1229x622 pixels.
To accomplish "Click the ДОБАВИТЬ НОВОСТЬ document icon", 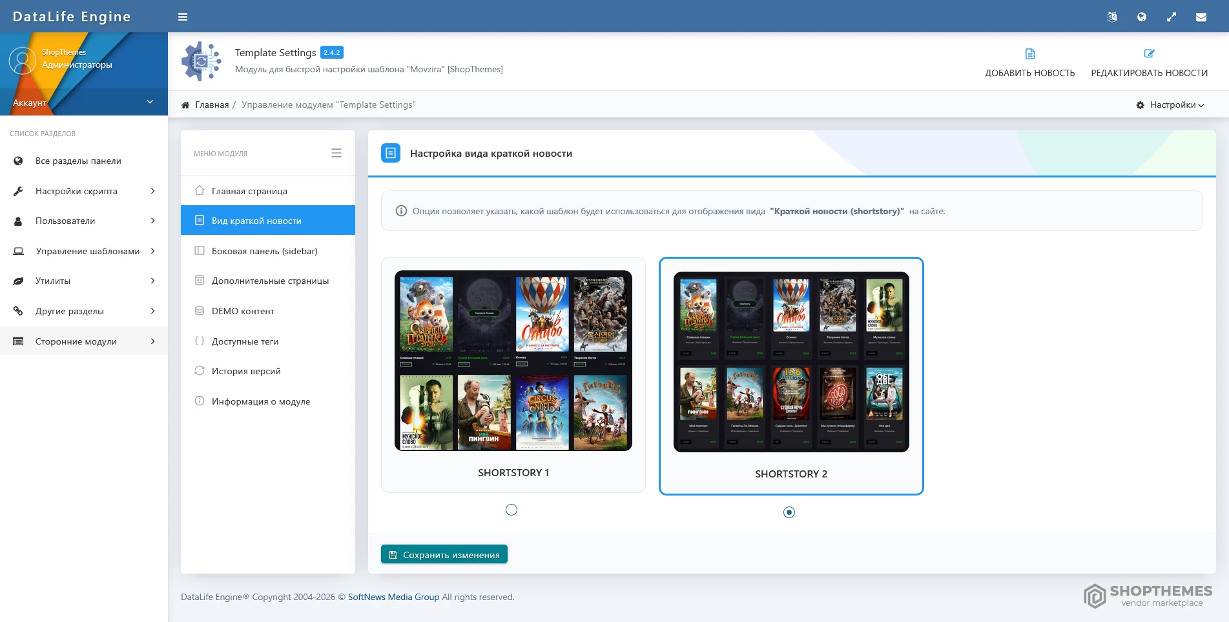I will pos(1029,54).
